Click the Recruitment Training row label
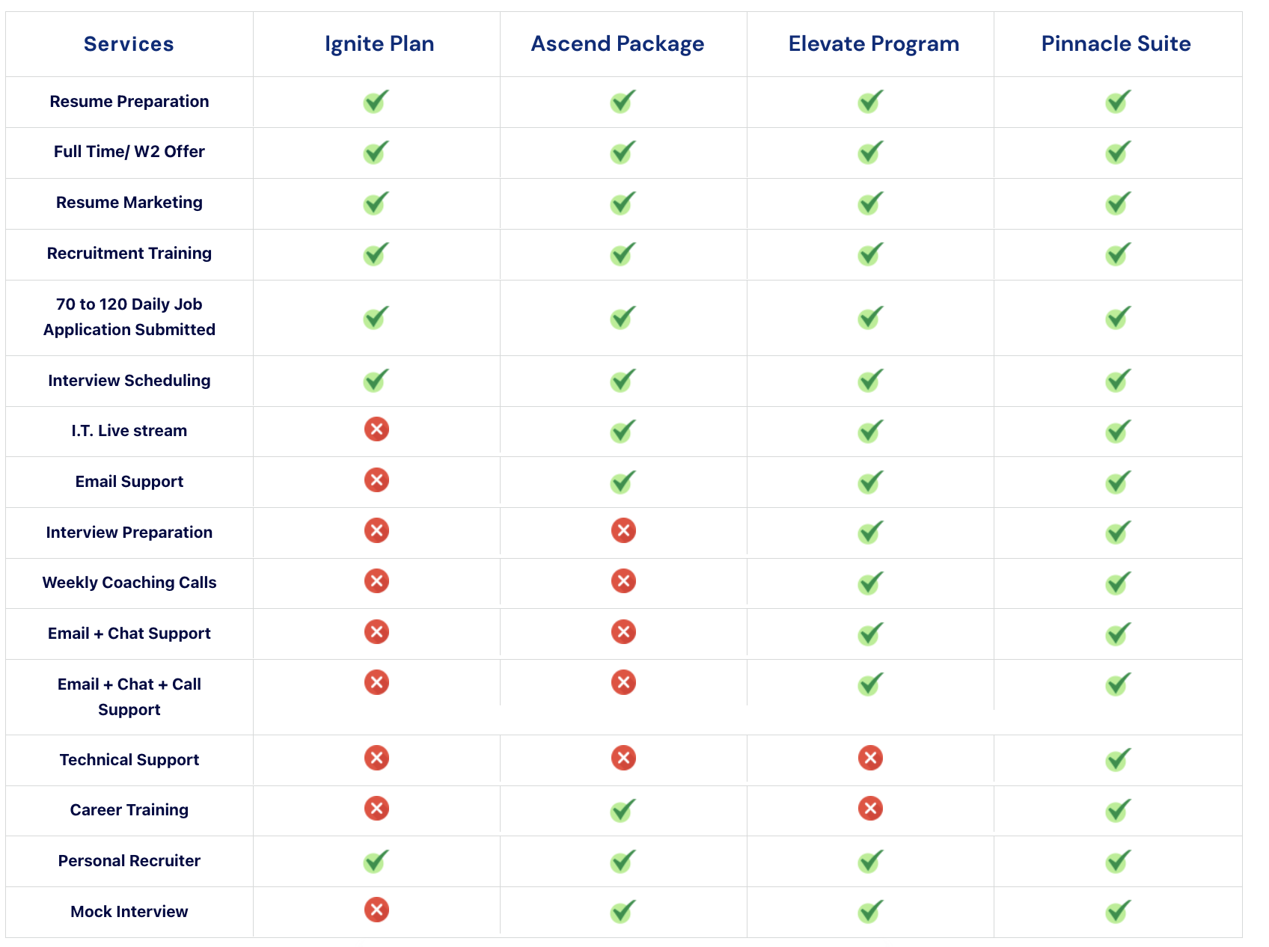Screen dimensions: 1269x947 point(129,254)
